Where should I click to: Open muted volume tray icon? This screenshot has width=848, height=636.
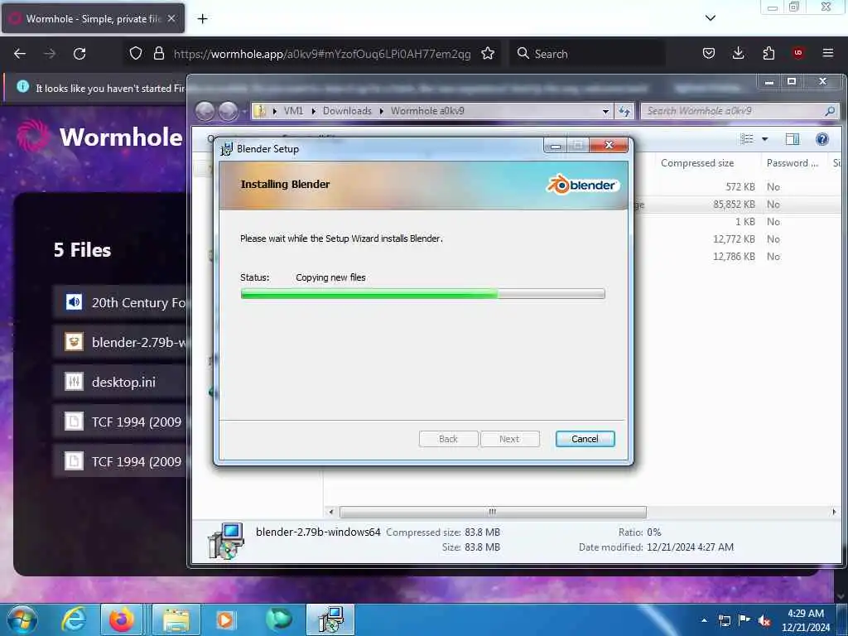(764, 620)
